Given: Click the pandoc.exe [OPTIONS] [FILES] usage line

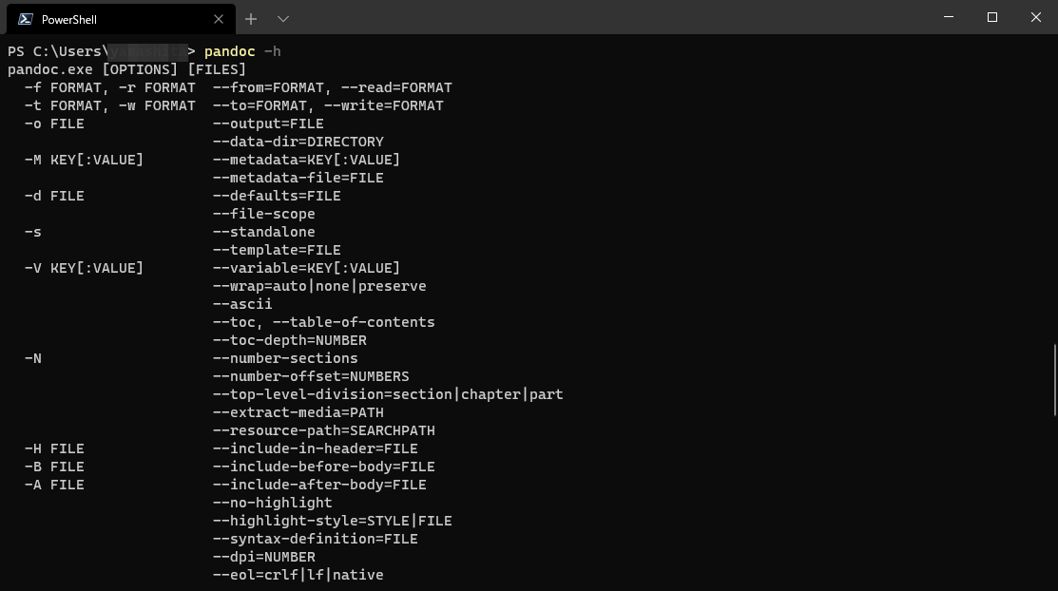Looking at the screenshot, I should tap(126, 69).
